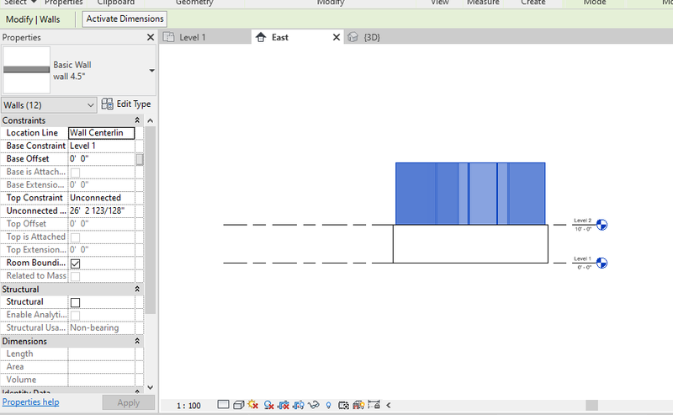Click the horizontal view scrollbar thumb
Viewport: 673px width, 415px height.
click(x=592, y=405)
